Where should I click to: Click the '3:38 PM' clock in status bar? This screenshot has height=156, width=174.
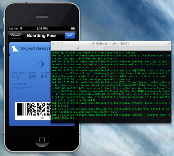click(42, 28)
